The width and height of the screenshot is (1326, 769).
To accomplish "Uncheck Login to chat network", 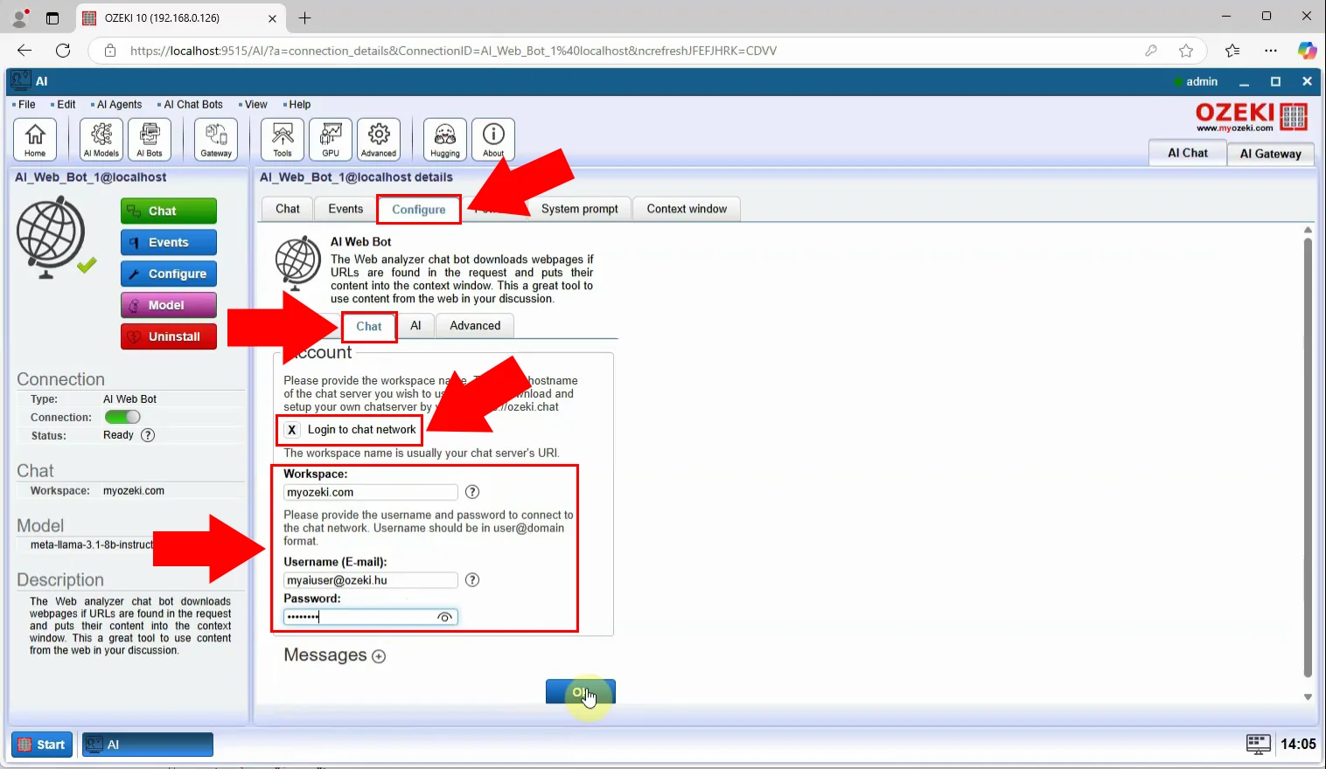I will (292, 429).
